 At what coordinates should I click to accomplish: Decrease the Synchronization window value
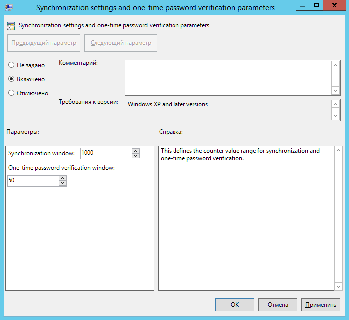point(136,156)
